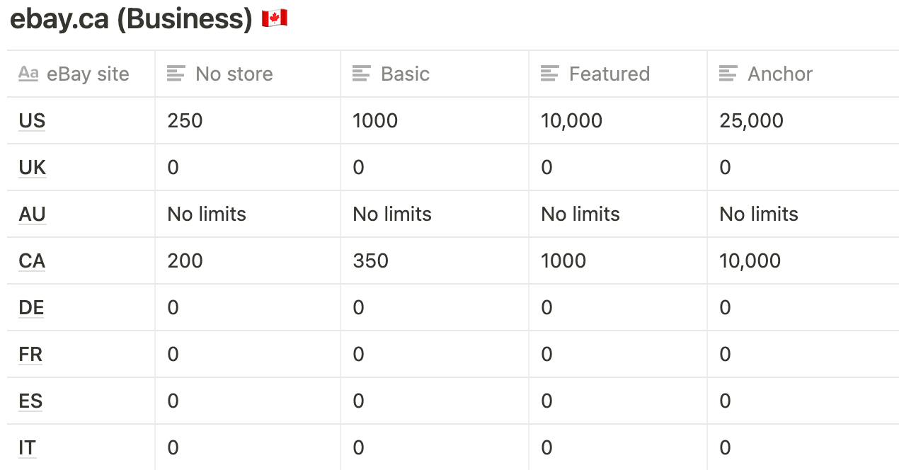Image resolution: width=899 pixels, height=470 pixels.
Task: Click the title property icon beside eBay site
Action: click(x=28, y=74)
